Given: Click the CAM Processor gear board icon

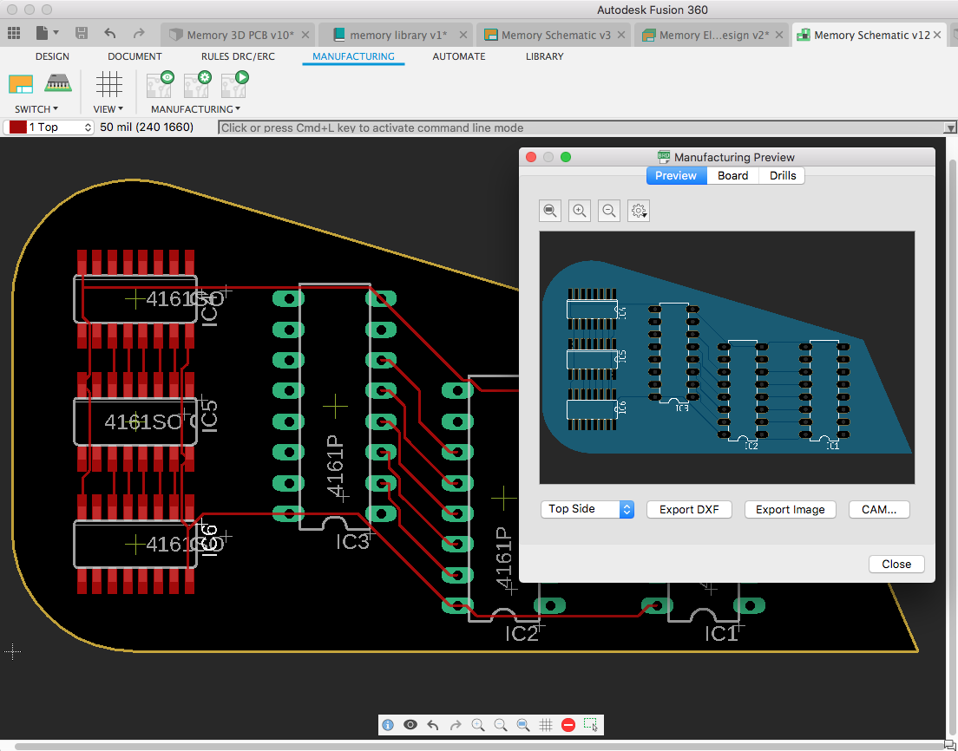Looking at the screenshot, I should (197, 83).
